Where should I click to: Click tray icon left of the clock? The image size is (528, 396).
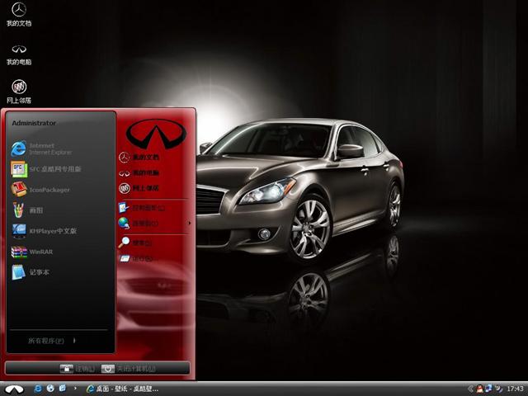point(498,389)
